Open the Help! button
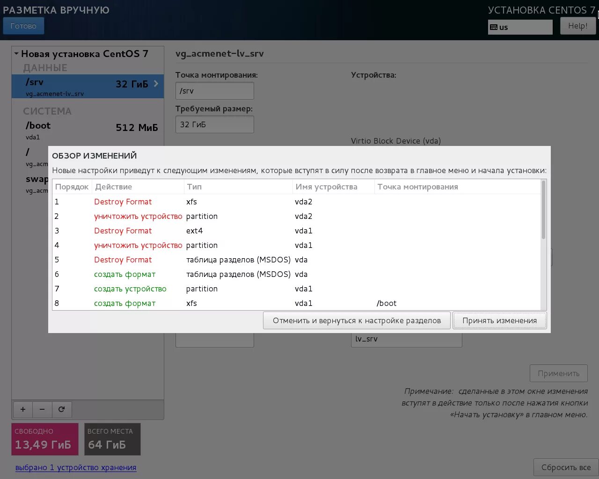Image resolution: width=599 pixels, height=479 pixels. click(x=577, y=26)
